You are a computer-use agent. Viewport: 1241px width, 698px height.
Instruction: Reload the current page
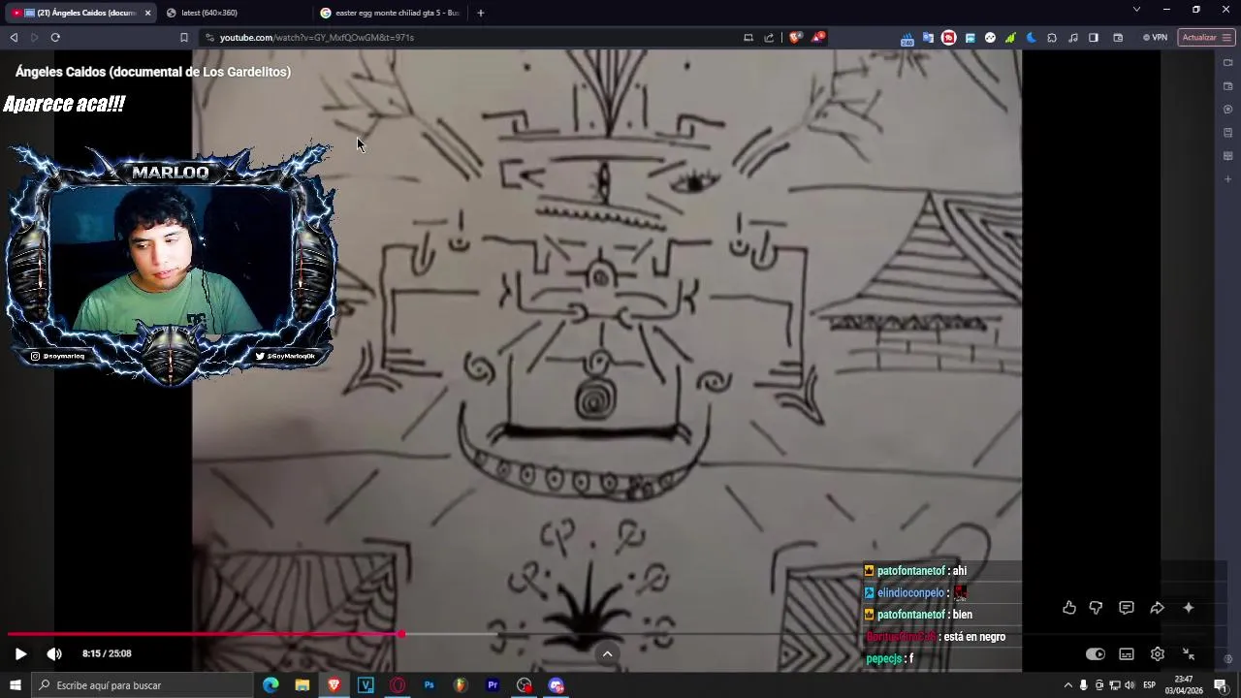tap(55, 38)
